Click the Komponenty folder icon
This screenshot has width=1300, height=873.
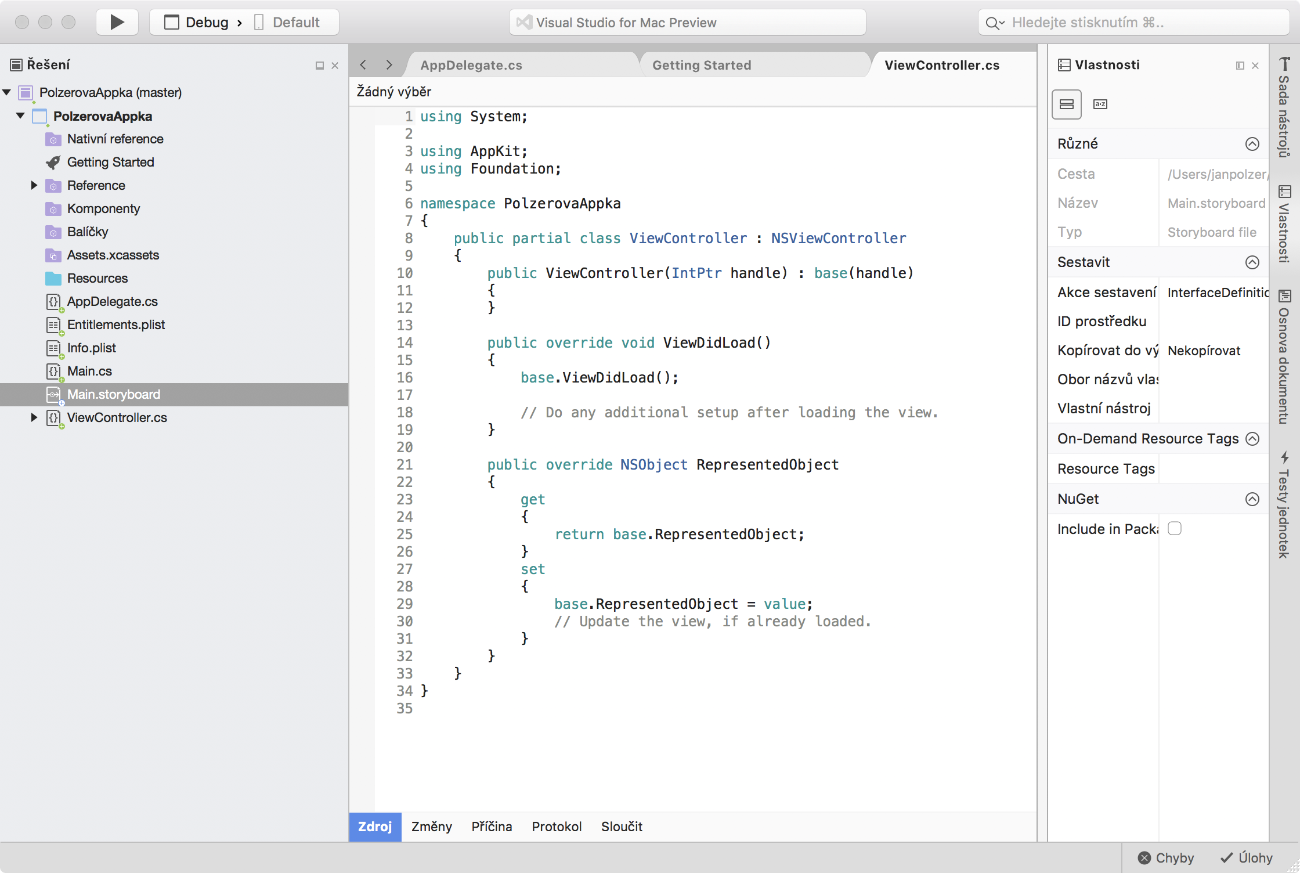(53, 209)
